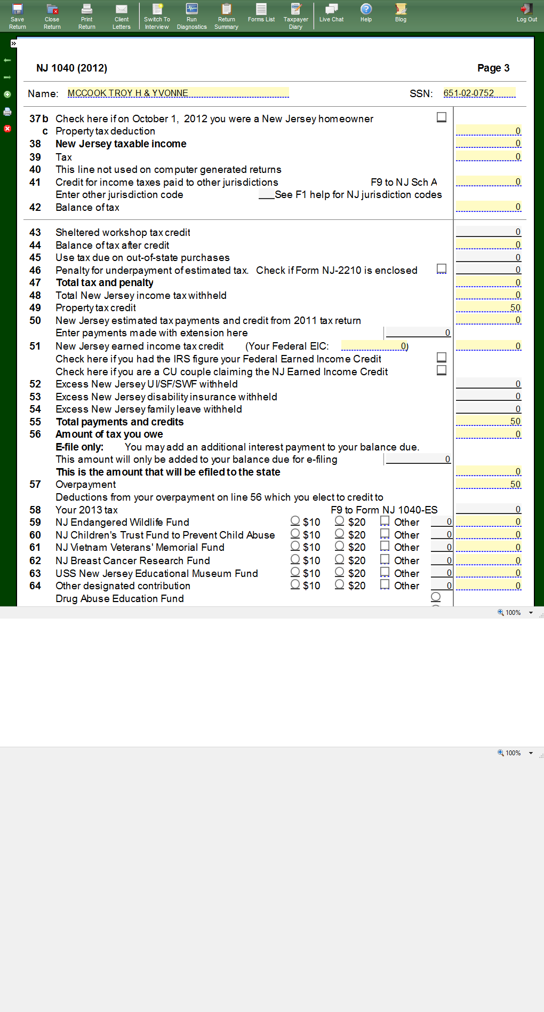Open Client Letters from the toolbar
The height and width of the screenshot is (1012, 544).
pyautogui.click(x=121, y=16)
